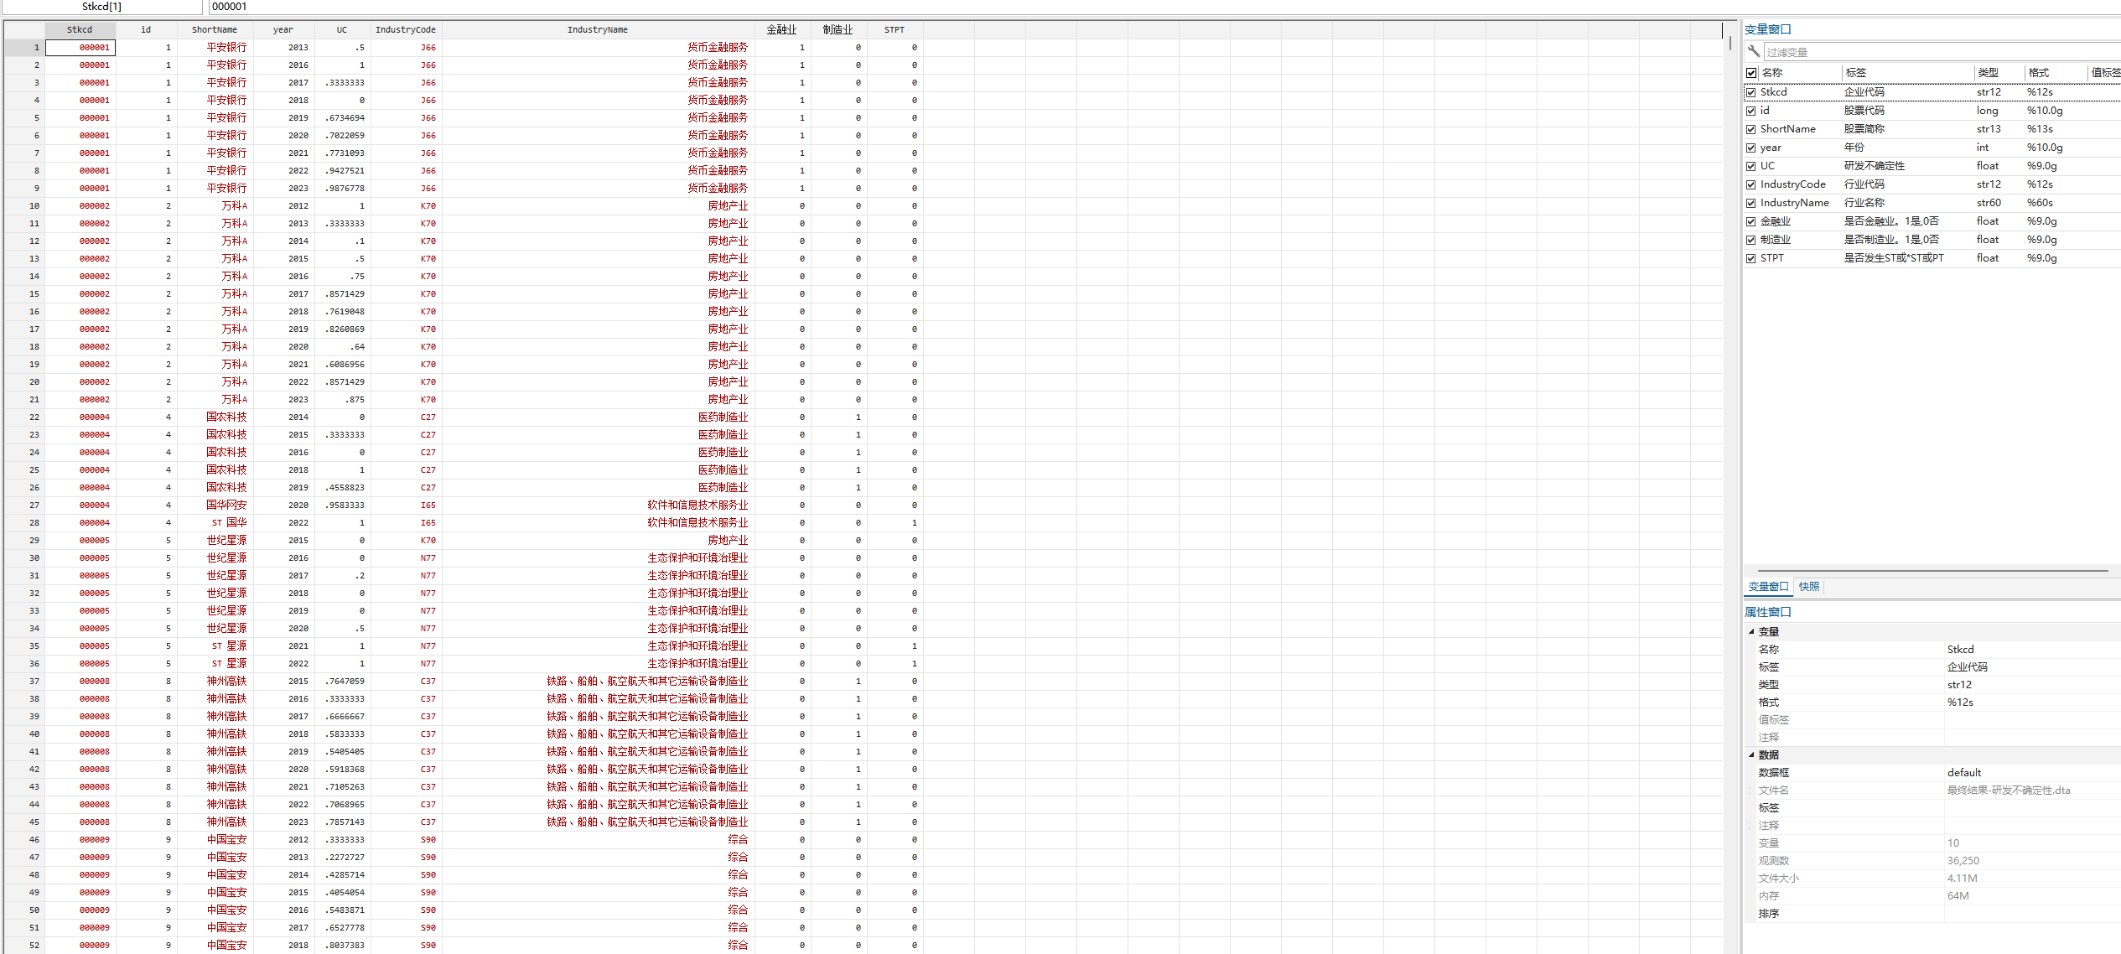Click the vertical scrollbar of data grid
Viewport: 2121px width, 954px height.
(1729, 42)
